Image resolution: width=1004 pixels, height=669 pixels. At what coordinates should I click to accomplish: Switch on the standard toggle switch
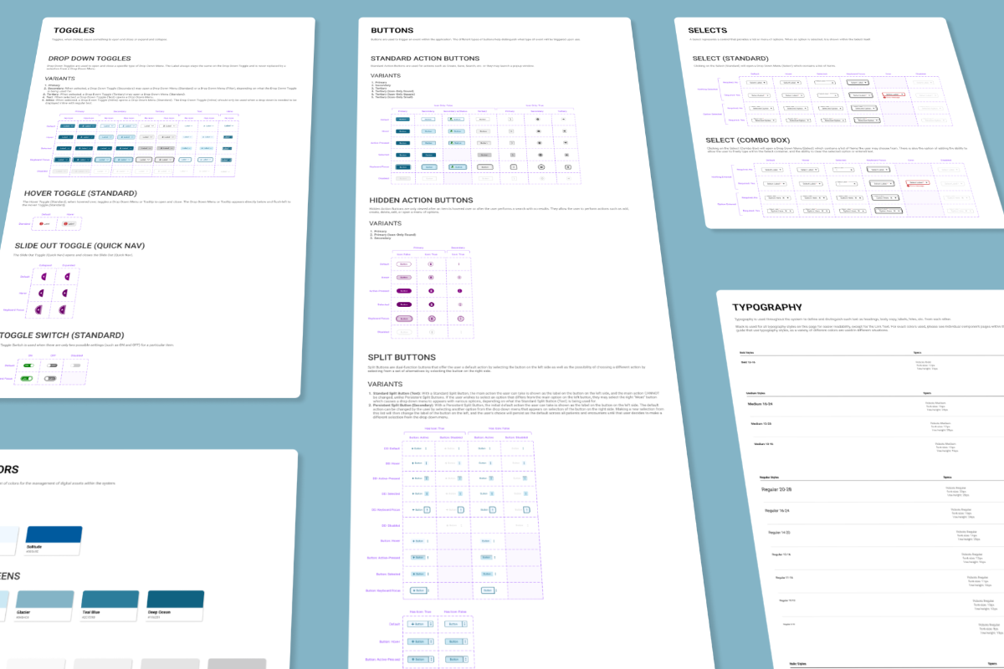(x=52, y=365)
